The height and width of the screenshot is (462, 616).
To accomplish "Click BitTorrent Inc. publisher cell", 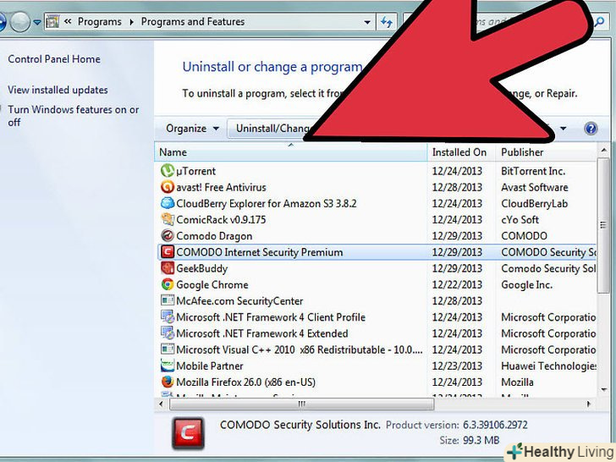I will click(x=533, y=171).
